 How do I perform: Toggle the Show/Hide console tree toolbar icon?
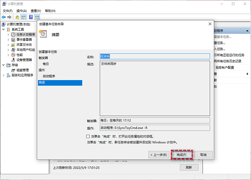(24, 17)
